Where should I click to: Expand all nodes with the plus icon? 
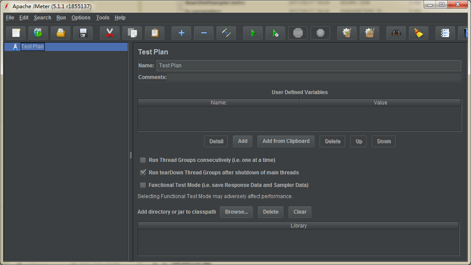coord(182,33)
